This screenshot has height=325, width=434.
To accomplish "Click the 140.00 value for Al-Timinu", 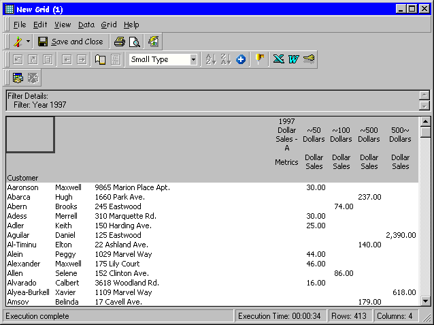I will point(370,245).
